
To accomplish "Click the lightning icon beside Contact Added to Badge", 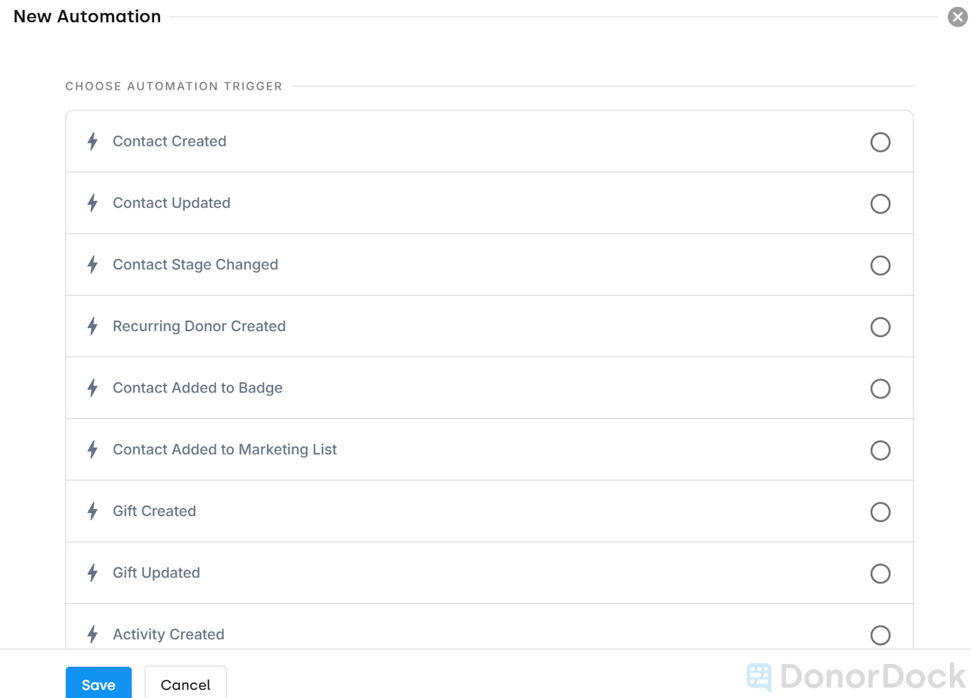I will [92, 388].
